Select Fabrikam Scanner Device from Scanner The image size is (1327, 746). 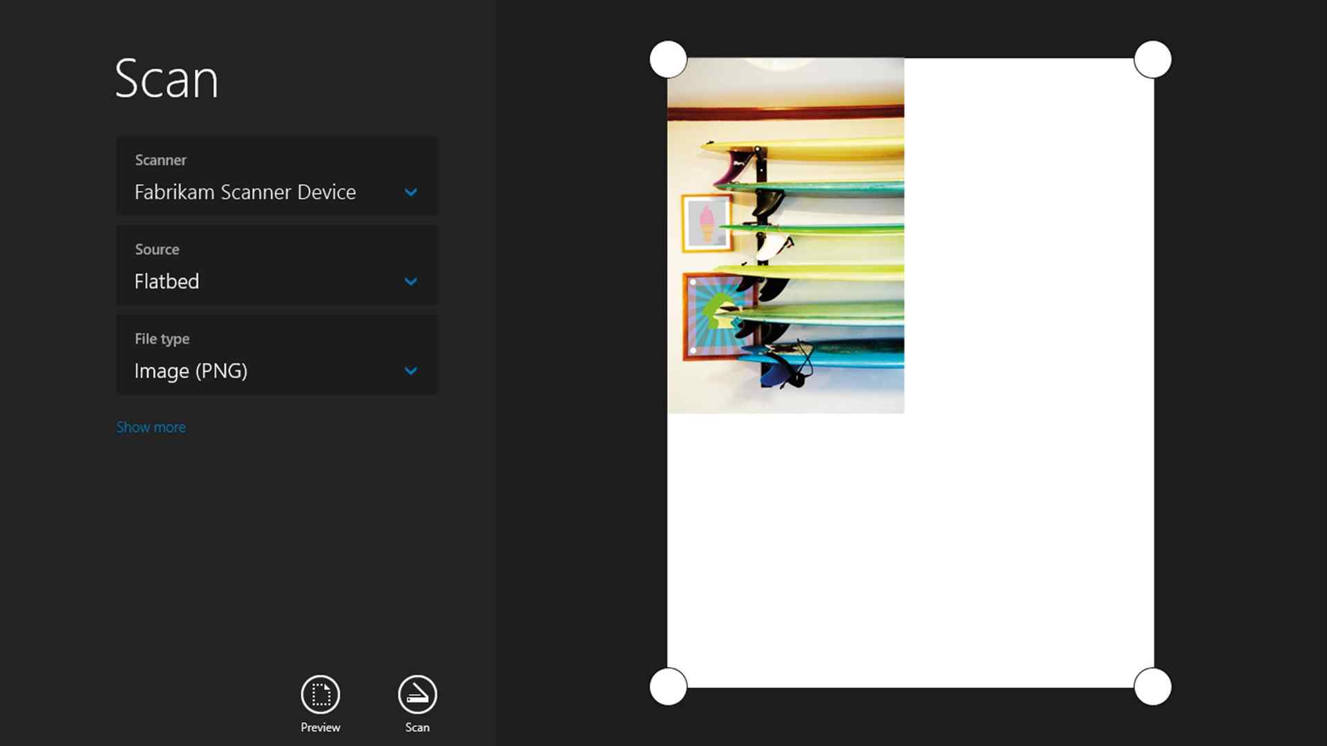245,192
